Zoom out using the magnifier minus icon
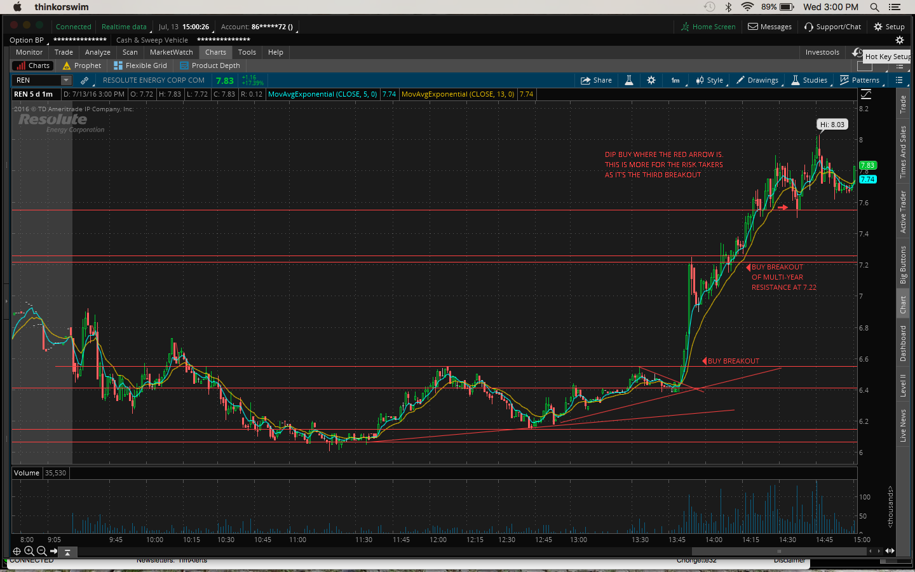915x572 pixels. pos(41,551)
